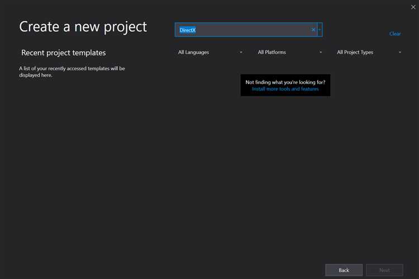The height and width of the screenshot is (279, 419).
Task: Click the Back button
Action: coord(344,270)
